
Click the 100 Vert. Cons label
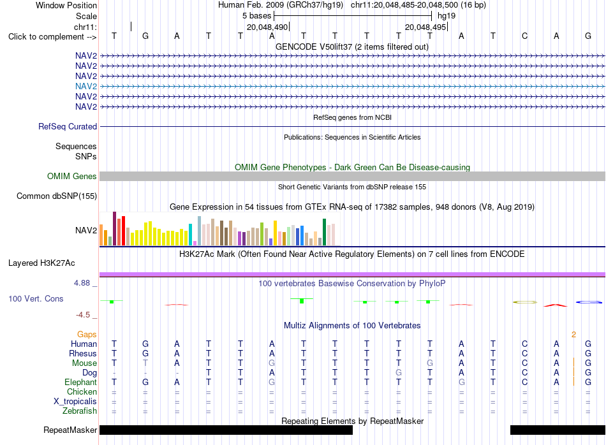tap(36, 298)
